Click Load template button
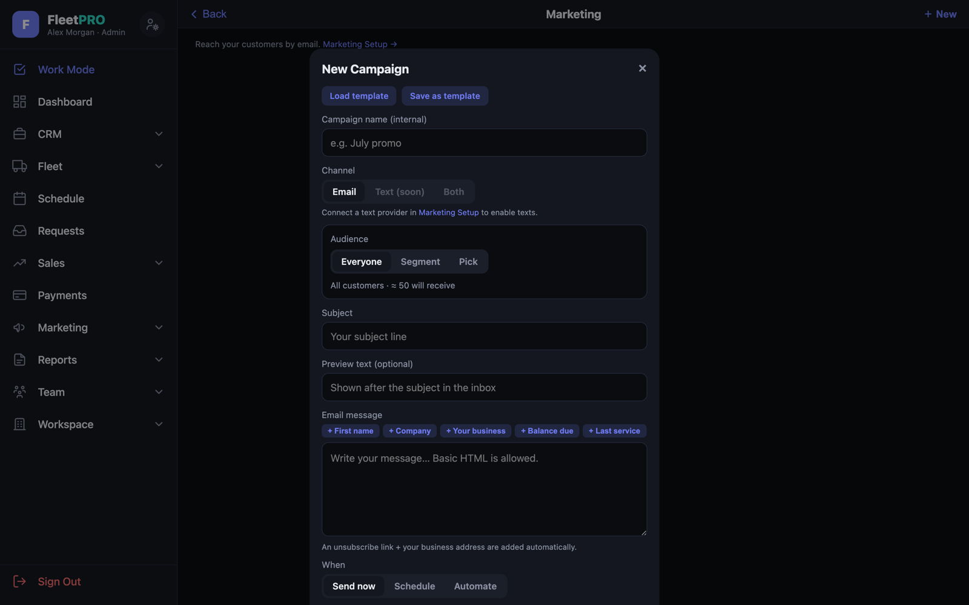The width and height of the screenshot is (969, 605). point(359,96)
